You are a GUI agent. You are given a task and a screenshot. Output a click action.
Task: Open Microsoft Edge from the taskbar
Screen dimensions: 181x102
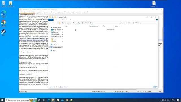click(48, 100)
